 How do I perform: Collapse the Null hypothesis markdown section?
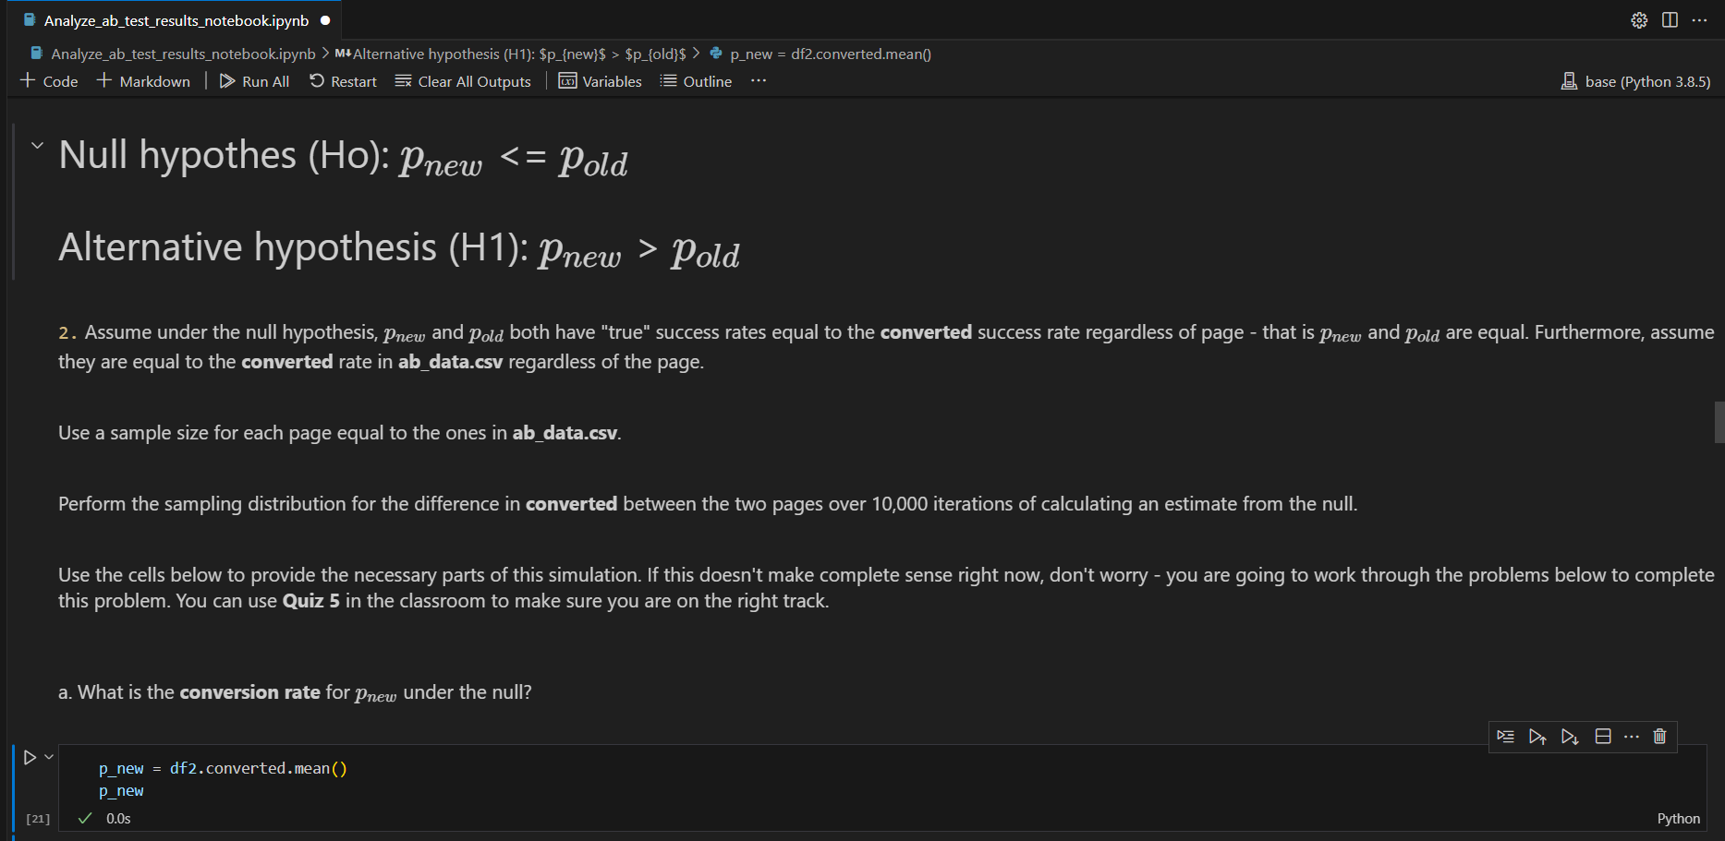(x=37, y=146)
